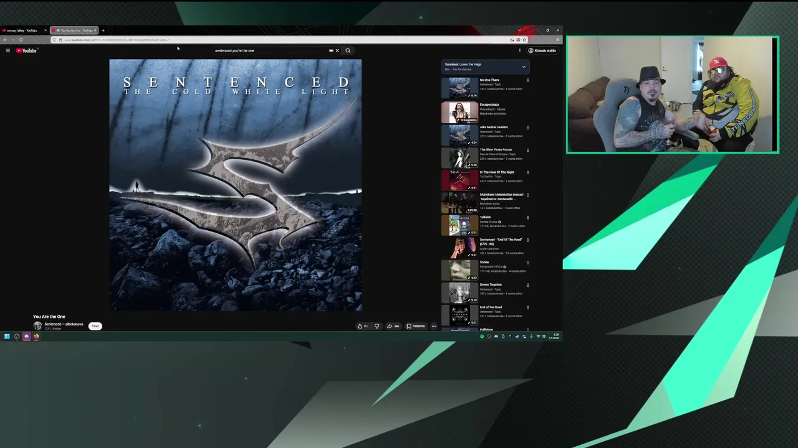
Task: Play 'In The Heat Of The Night' thumbnail
Action: pyautogui.click(x=459, y=180)
